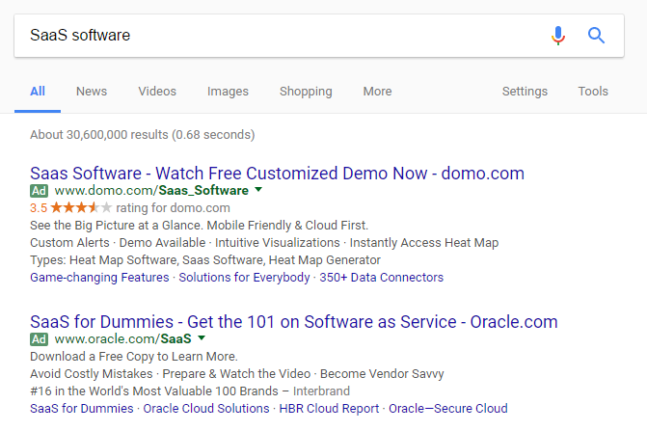Select the All results tab
This screenshot has width=647, height=431.
38,92
